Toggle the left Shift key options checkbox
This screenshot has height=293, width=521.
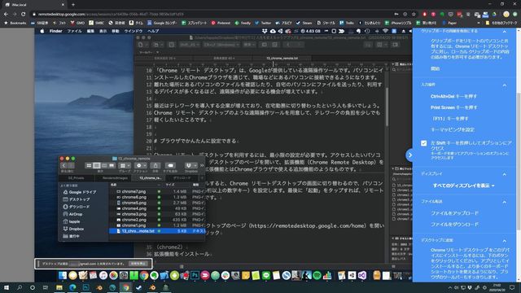[423, 143]
